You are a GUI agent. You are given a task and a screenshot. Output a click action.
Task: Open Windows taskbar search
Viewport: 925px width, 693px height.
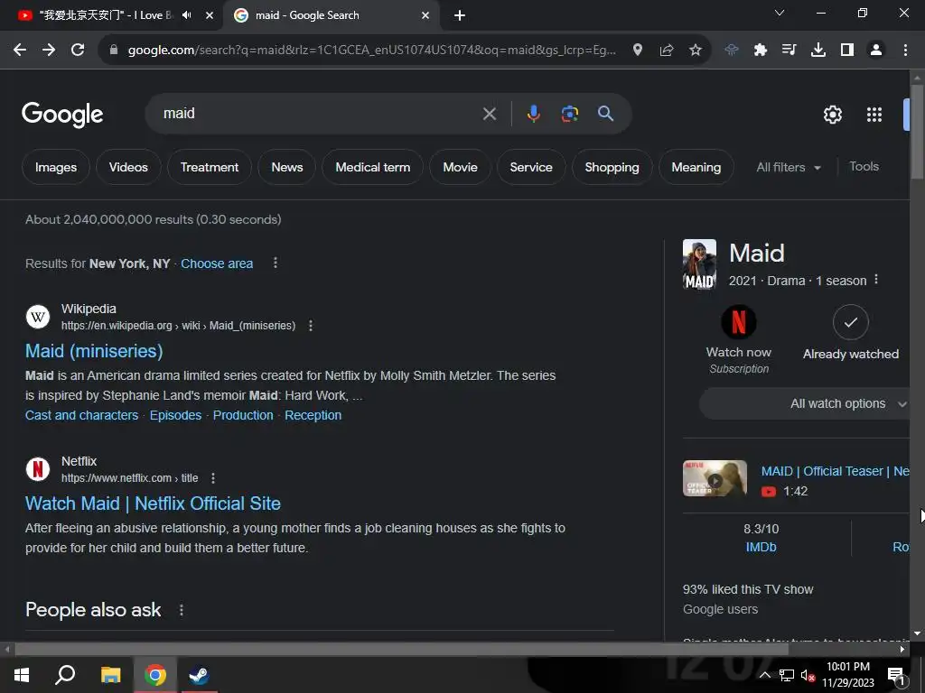click(65, 675)
